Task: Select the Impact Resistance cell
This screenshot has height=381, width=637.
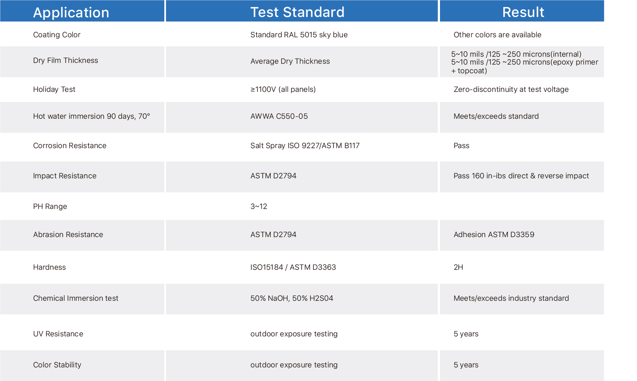Action: coord(82,177)
